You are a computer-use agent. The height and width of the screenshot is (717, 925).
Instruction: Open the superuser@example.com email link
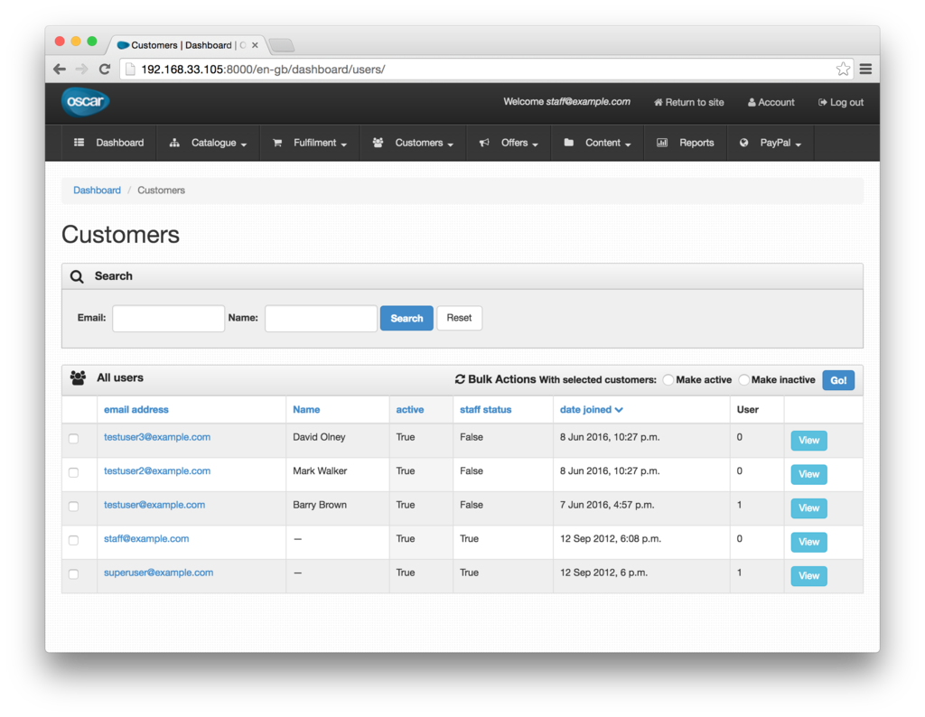pos(159,573)
